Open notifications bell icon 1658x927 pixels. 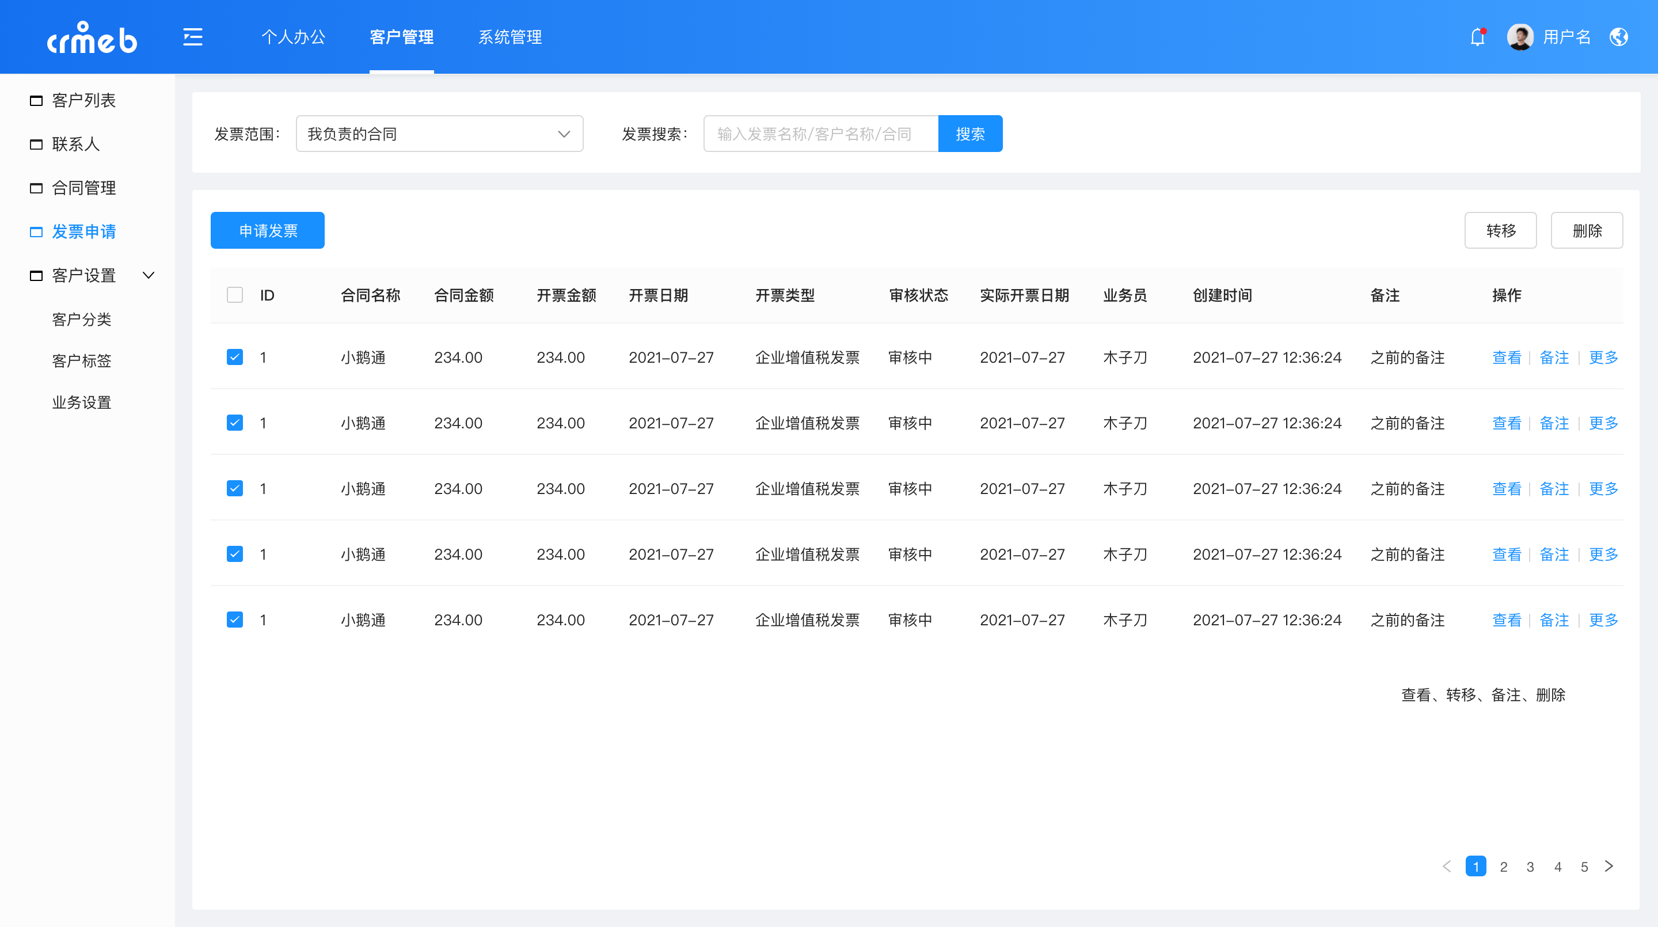tap(1478, 37)
